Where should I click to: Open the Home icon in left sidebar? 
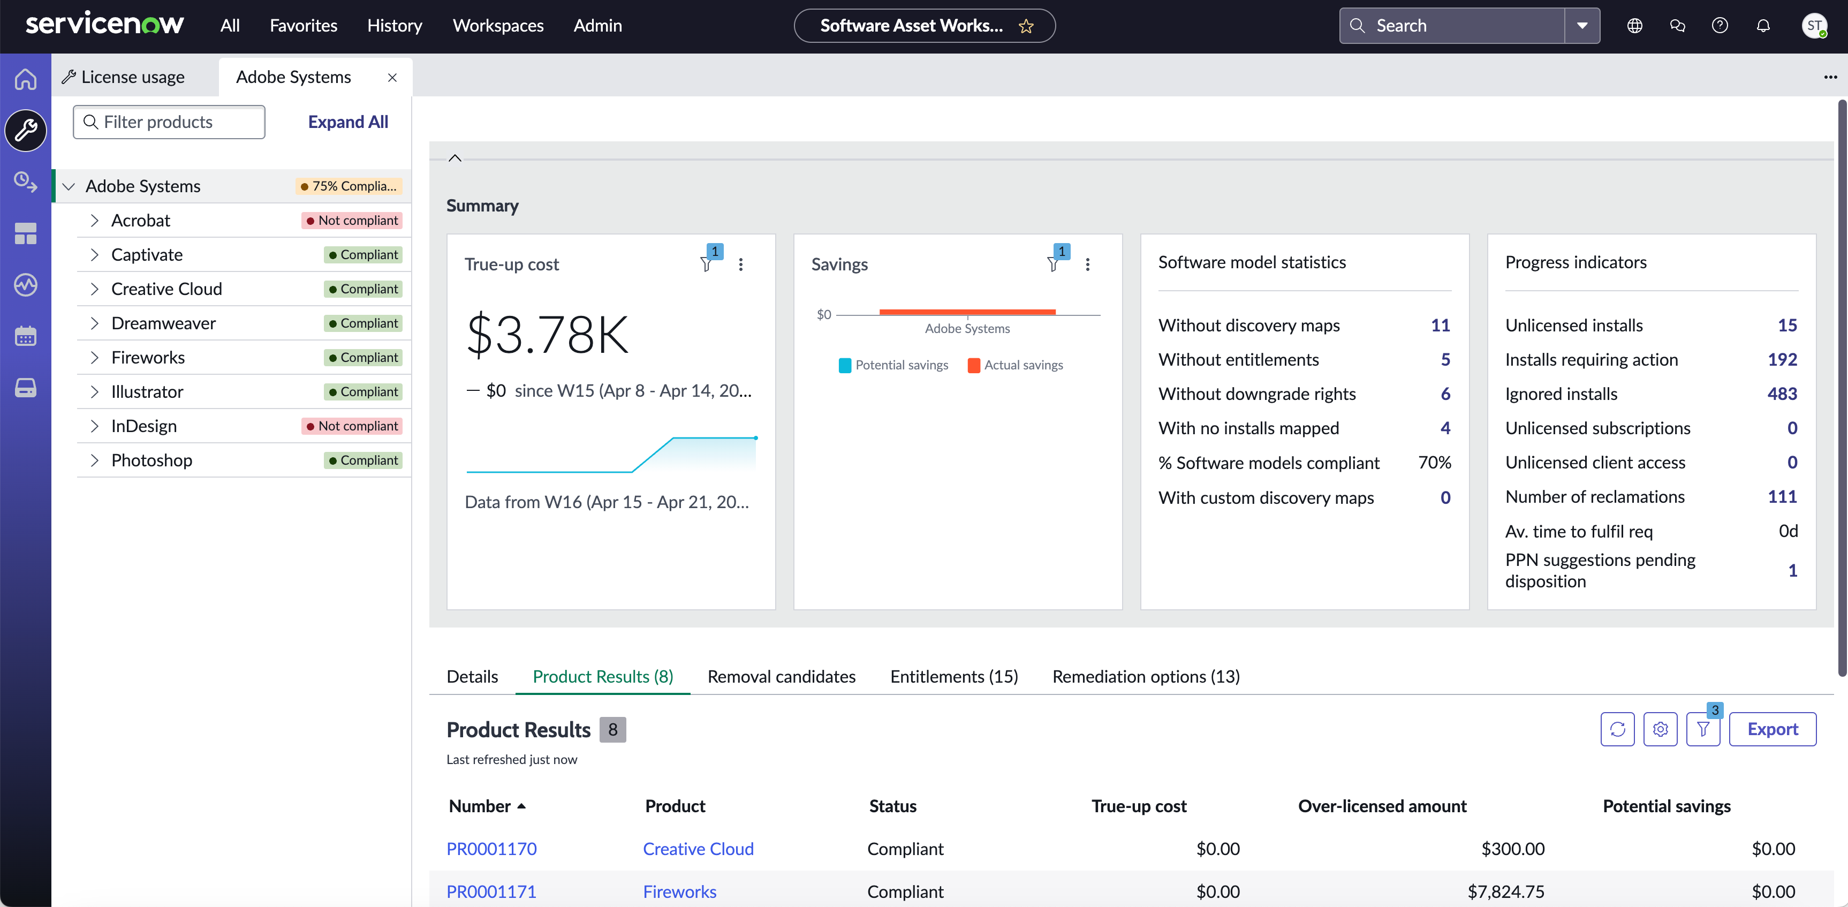[x=26, y=79]
